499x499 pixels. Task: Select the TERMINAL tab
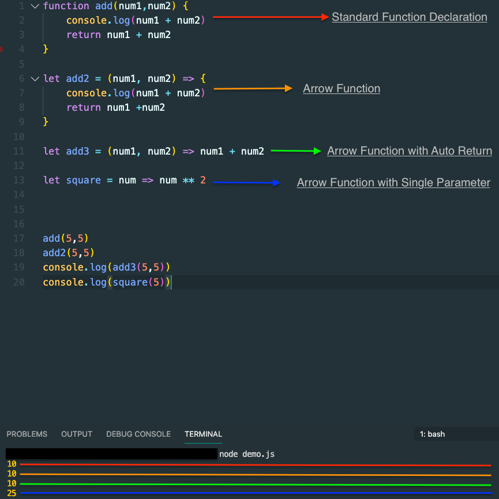pos(204,434)
